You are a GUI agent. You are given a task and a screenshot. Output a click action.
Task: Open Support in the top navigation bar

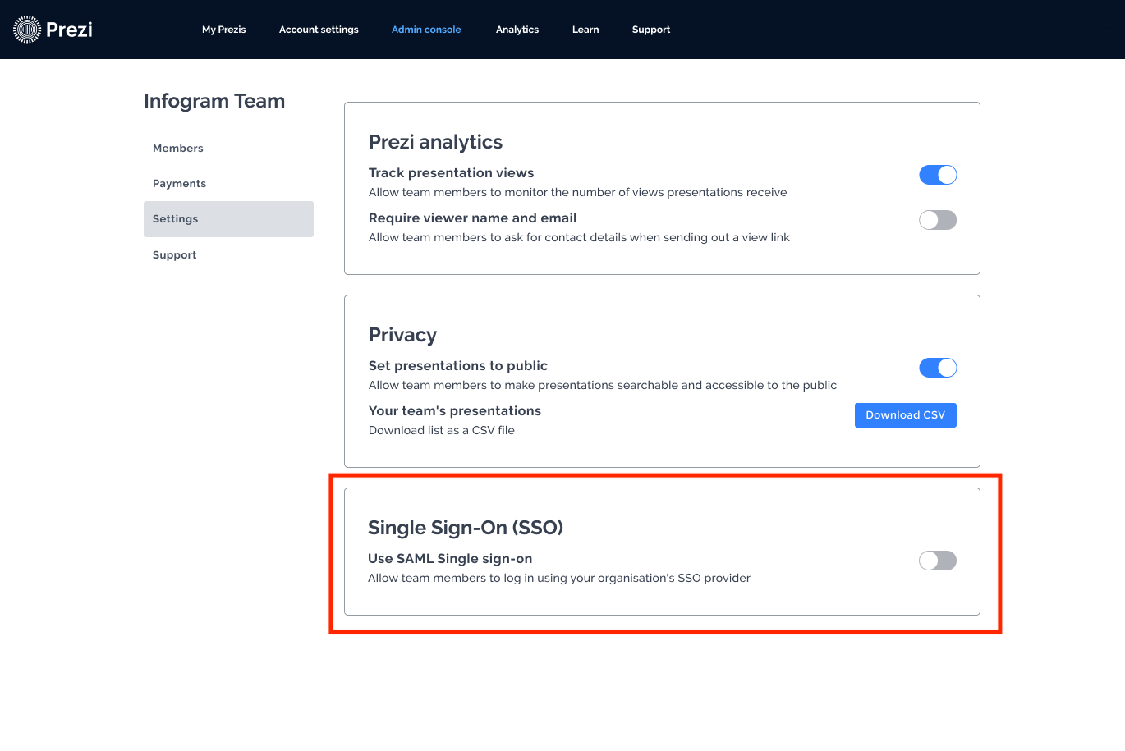coord(650,30)
